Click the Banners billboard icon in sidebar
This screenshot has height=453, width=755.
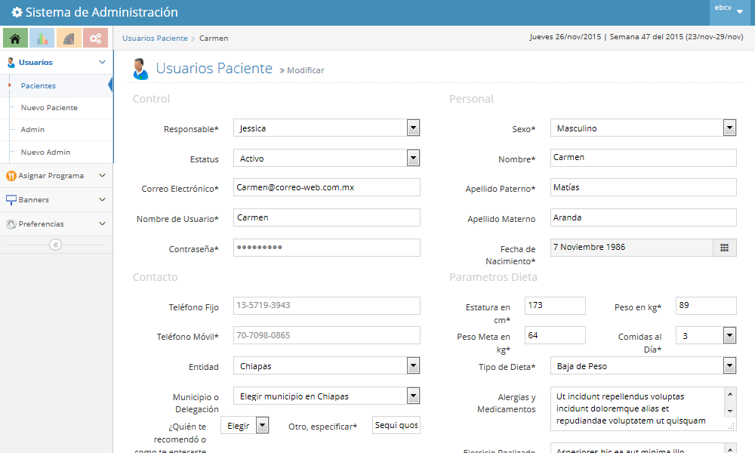click(x=11, y=200)
